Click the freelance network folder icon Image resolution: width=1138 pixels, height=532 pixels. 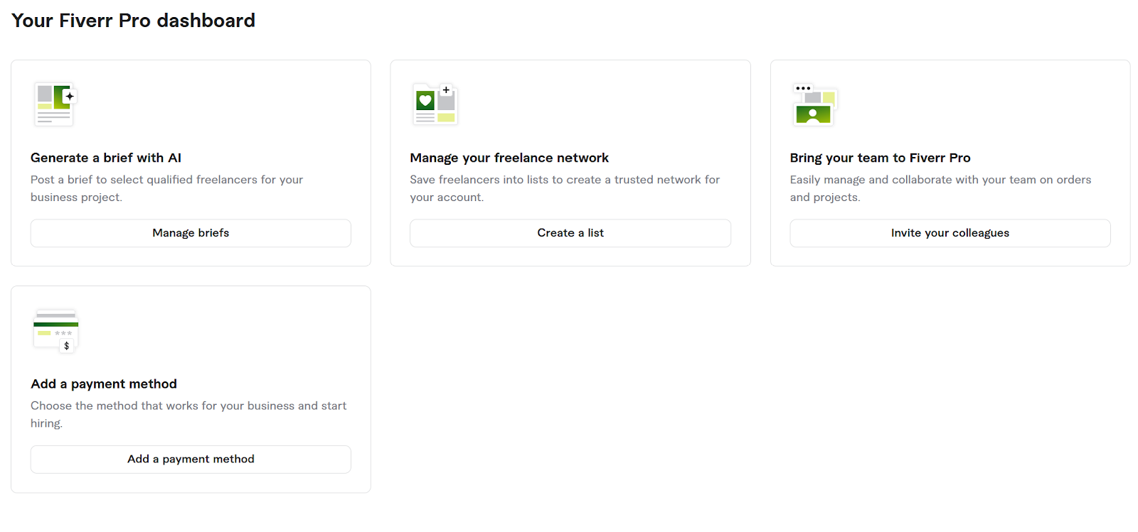click(x=435, y=104)
